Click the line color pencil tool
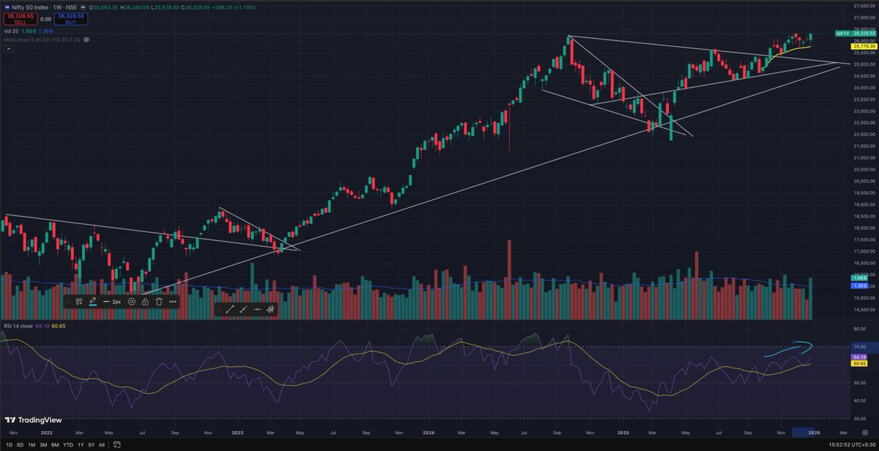 point(93,302)
